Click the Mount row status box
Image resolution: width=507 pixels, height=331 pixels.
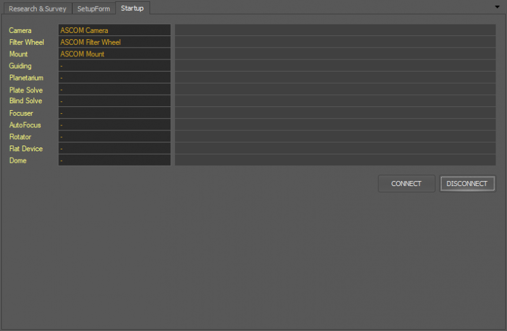[x=335, y=54]
